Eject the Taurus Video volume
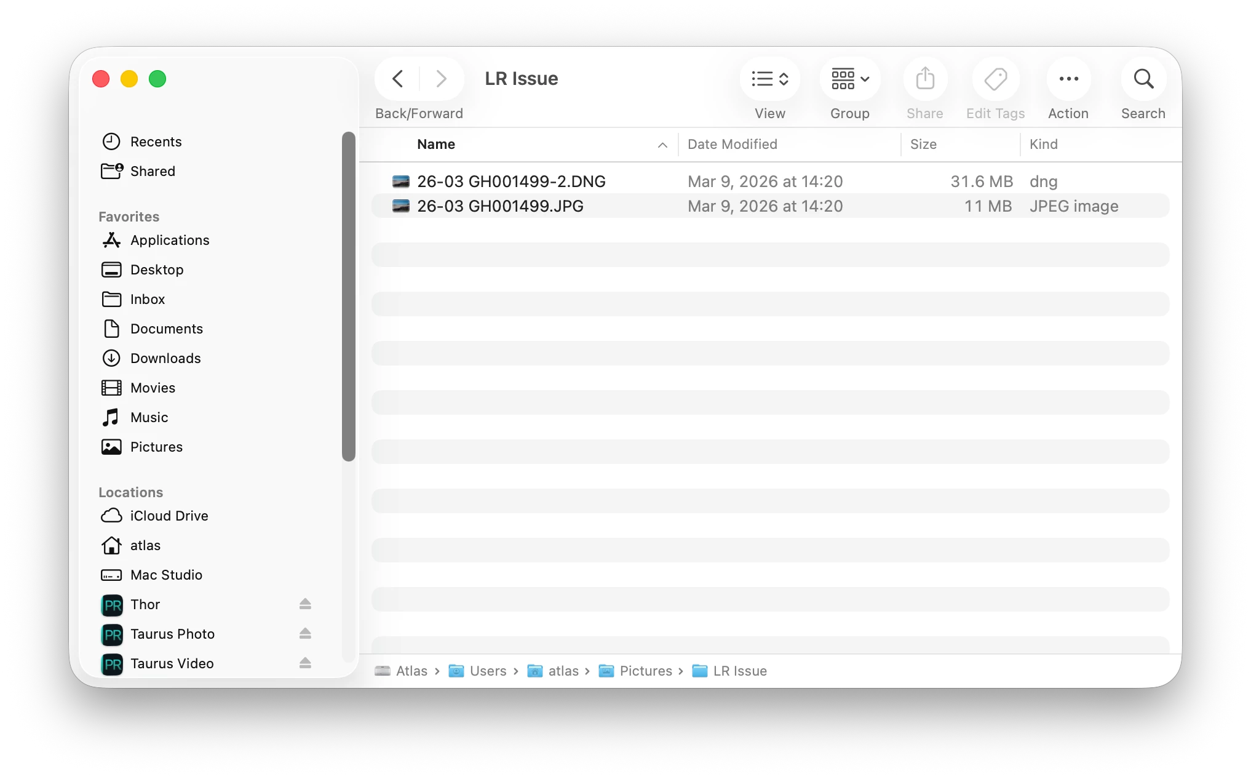Viewport: 1251px width, 779px height. click(x=305, y=663)
